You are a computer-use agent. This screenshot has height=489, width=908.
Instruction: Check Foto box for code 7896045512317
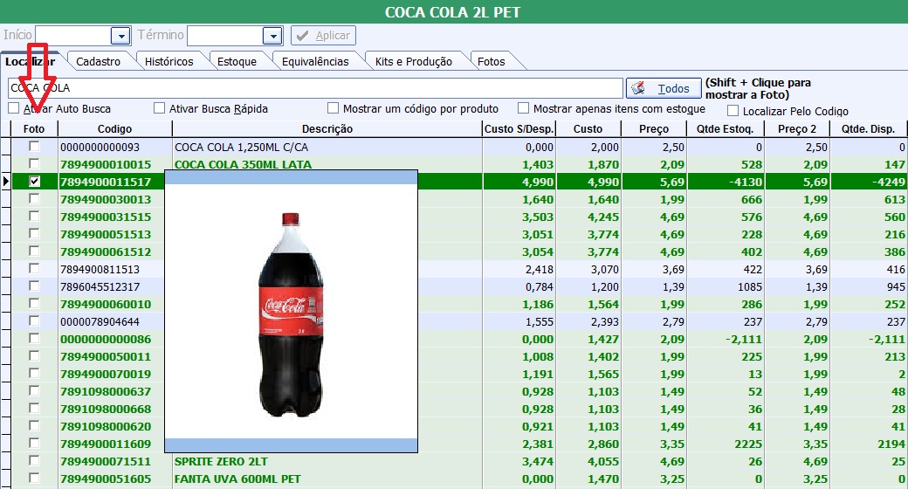35,286
